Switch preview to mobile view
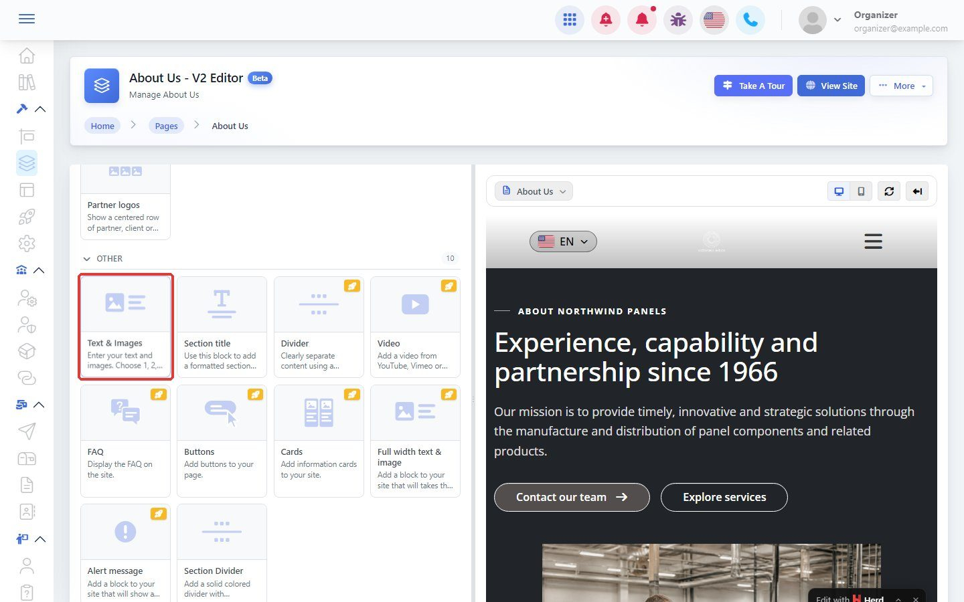Image resolution: width=964 pixels, height=602 pixels. (x=861, y=191)
